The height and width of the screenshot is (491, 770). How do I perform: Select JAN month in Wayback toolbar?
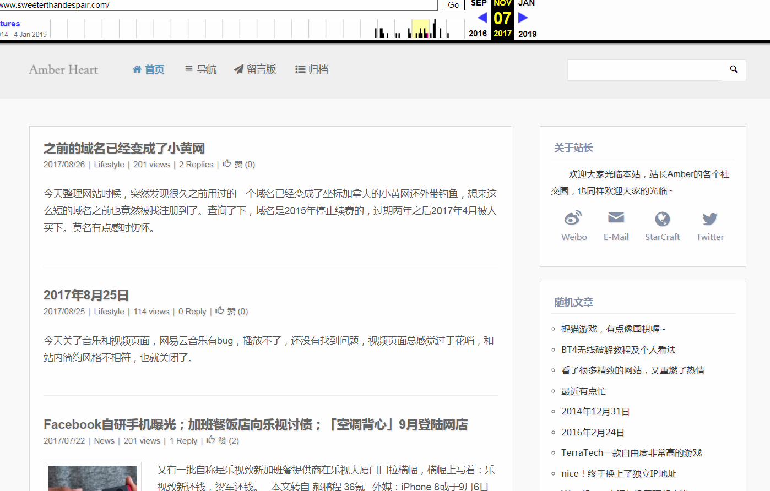[527, 3]
